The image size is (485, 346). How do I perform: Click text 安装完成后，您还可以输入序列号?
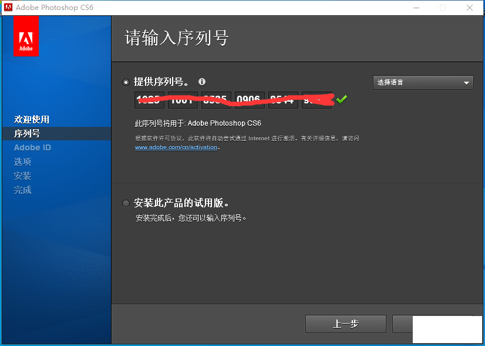point(190,218)
